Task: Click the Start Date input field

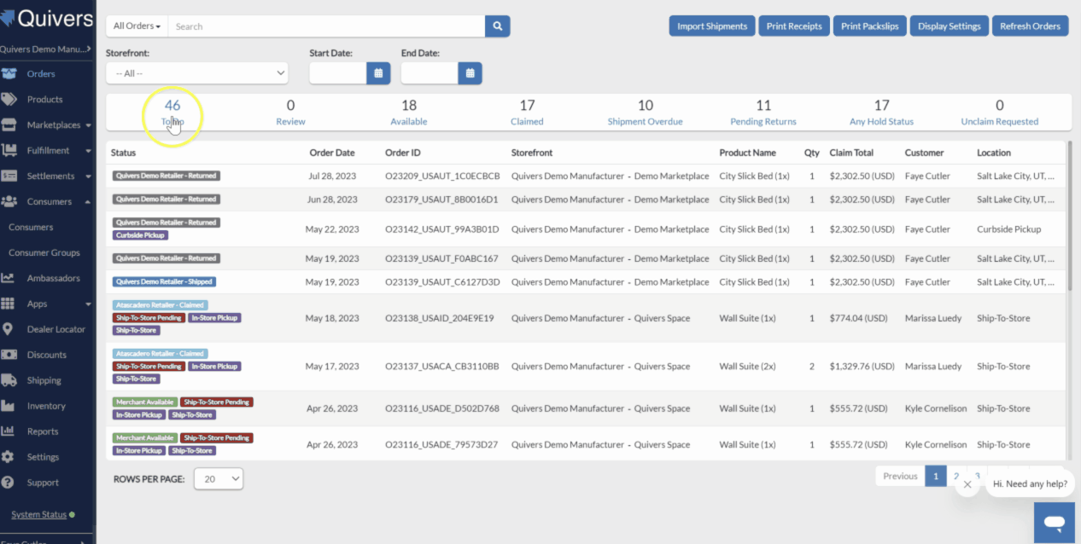Action: tap(338, 73)
